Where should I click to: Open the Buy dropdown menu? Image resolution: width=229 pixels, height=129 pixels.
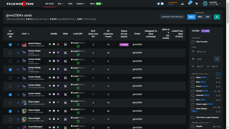61,4
